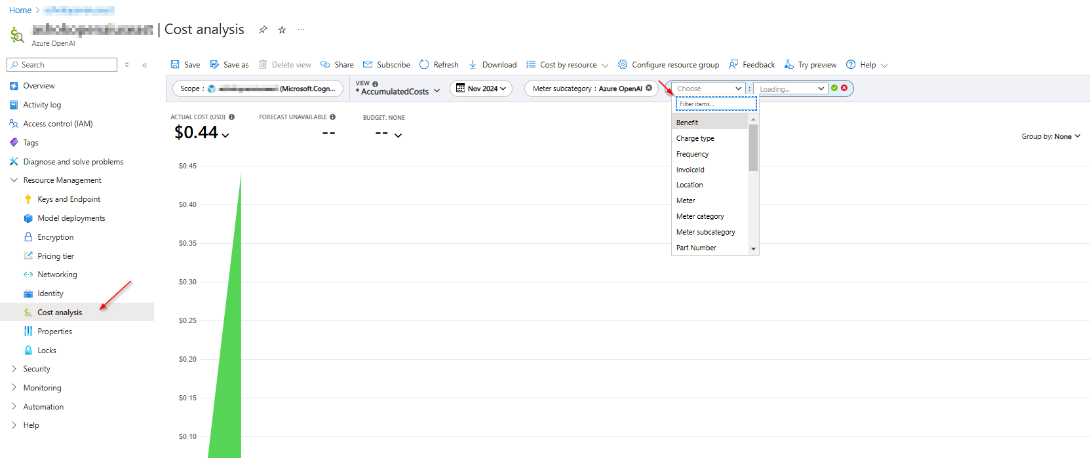Remove the Meter subcategory filter
Image resolution: width=1090 pixels, height=458 pixels.
coord(649,88)
